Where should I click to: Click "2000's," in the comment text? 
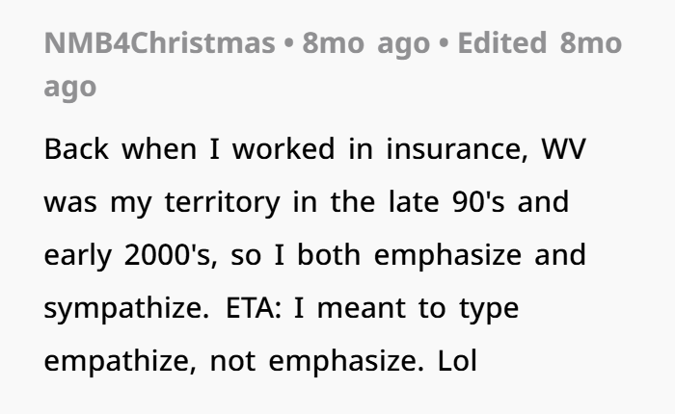171,255
